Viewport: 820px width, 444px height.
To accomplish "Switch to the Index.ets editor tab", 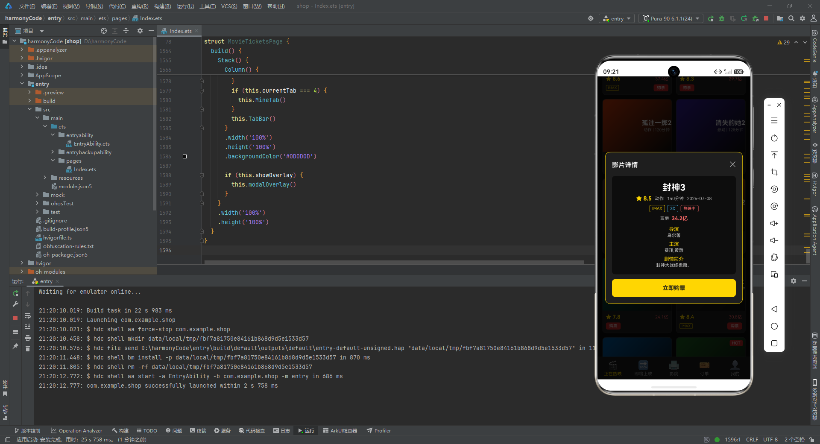I will (x=180, y=31).
